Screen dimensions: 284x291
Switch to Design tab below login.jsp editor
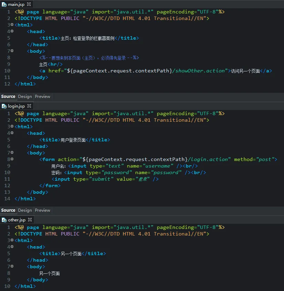point(25,210)
